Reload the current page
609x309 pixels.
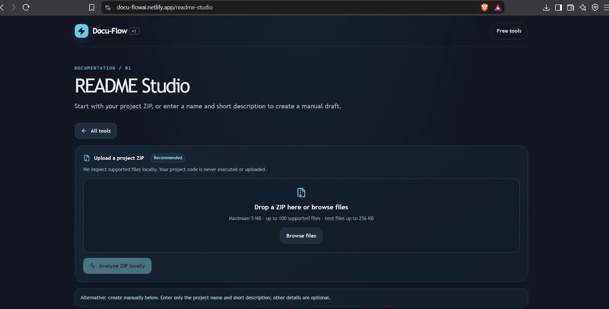click(26, 7)
